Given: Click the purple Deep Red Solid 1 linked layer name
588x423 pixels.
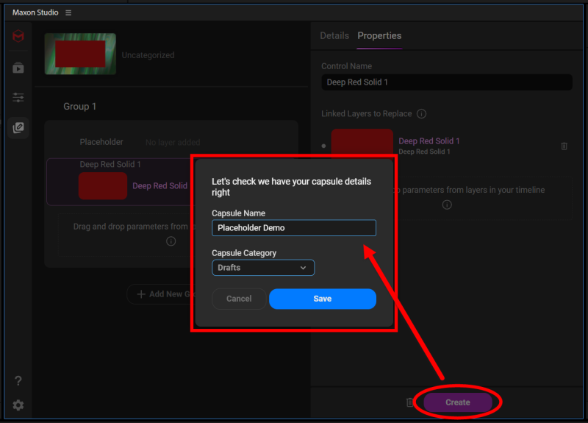Looking at the screenshot, I should click(429, 141).
